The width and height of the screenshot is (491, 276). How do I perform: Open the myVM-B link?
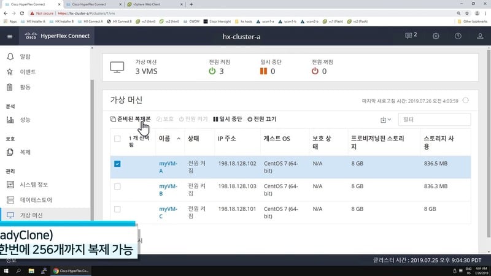pyautogui.click(x=168, y=190)
